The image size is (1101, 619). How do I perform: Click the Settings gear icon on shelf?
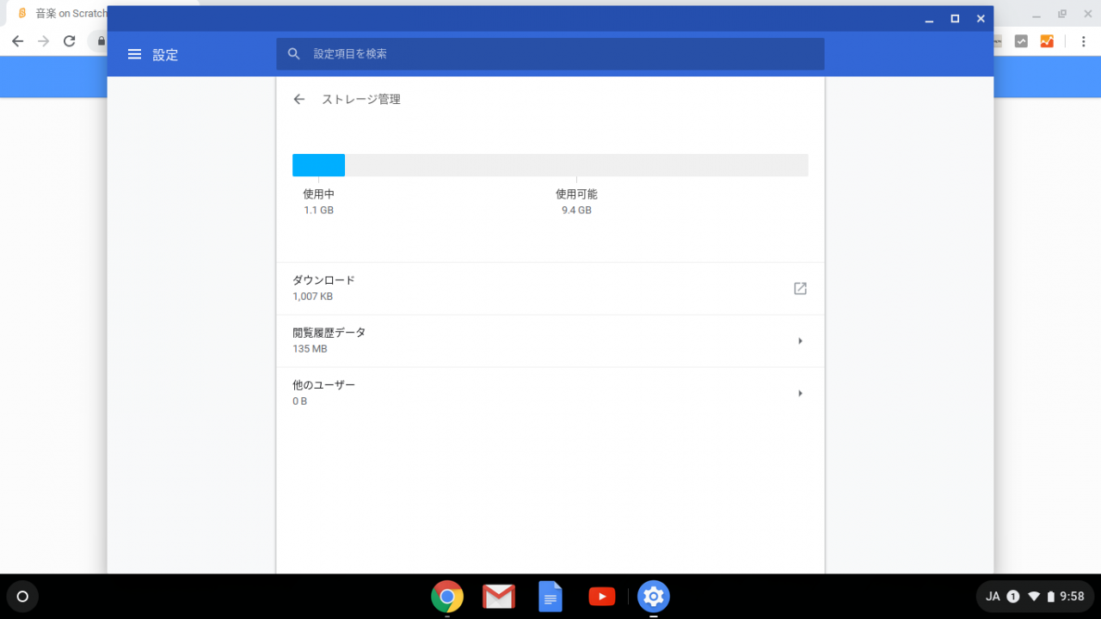[x=654, y=597]
